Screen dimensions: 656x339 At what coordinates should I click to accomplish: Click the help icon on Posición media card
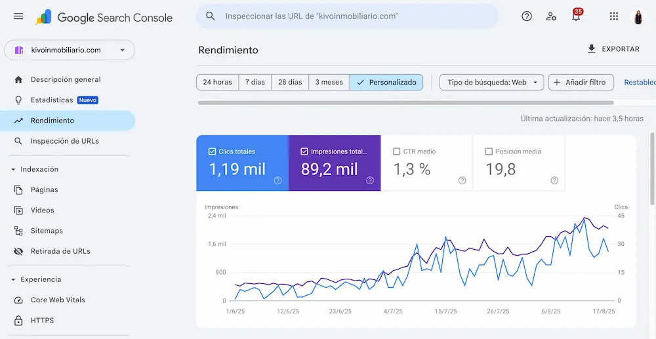554,180
